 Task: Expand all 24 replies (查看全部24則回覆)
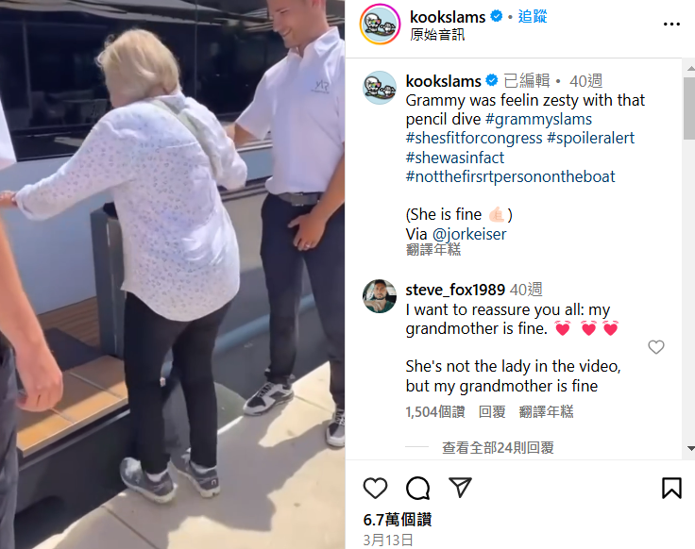coord(498,448)
